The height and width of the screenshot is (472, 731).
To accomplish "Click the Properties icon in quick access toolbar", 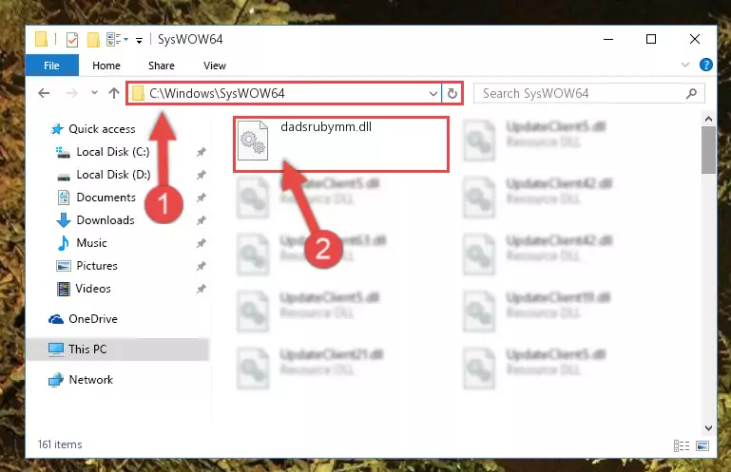I will (72, 40).
